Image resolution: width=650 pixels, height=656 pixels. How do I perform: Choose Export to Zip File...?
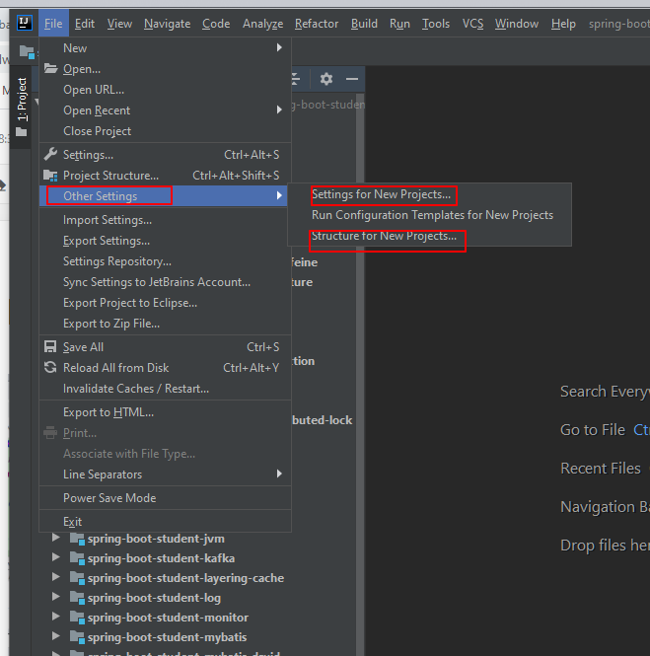[165, 324]
